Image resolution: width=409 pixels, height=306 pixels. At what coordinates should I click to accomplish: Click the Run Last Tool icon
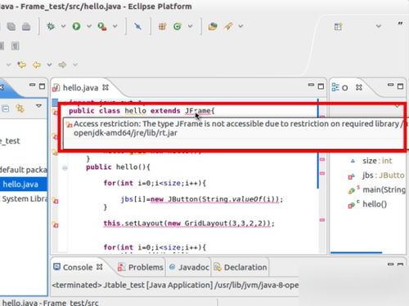(102, 26)
